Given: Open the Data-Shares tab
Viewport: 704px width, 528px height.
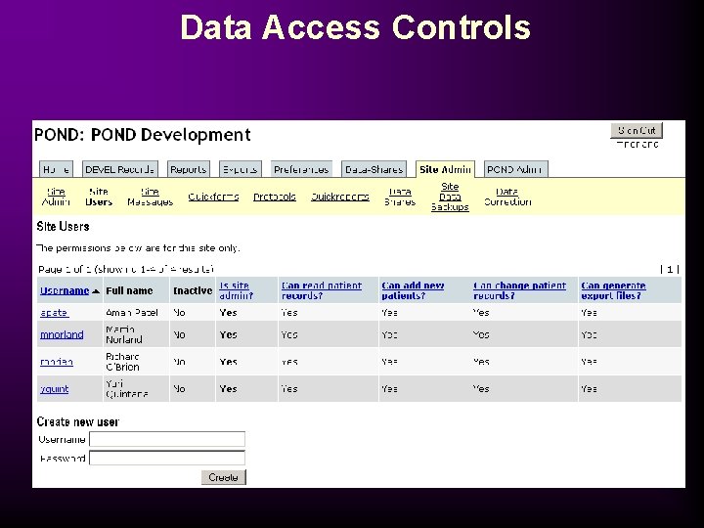Looking at the screenshot, I should tap(374, 169).
